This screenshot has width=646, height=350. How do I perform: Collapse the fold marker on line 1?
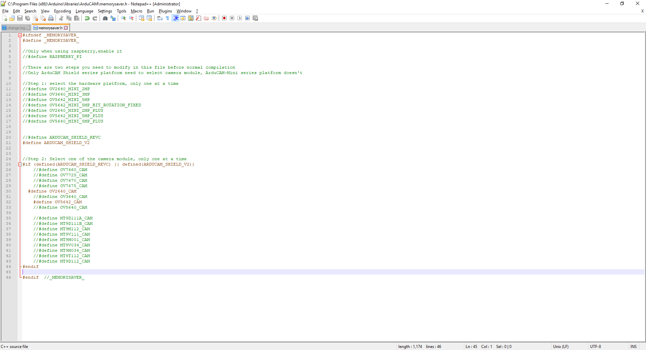tap(19, 35)
